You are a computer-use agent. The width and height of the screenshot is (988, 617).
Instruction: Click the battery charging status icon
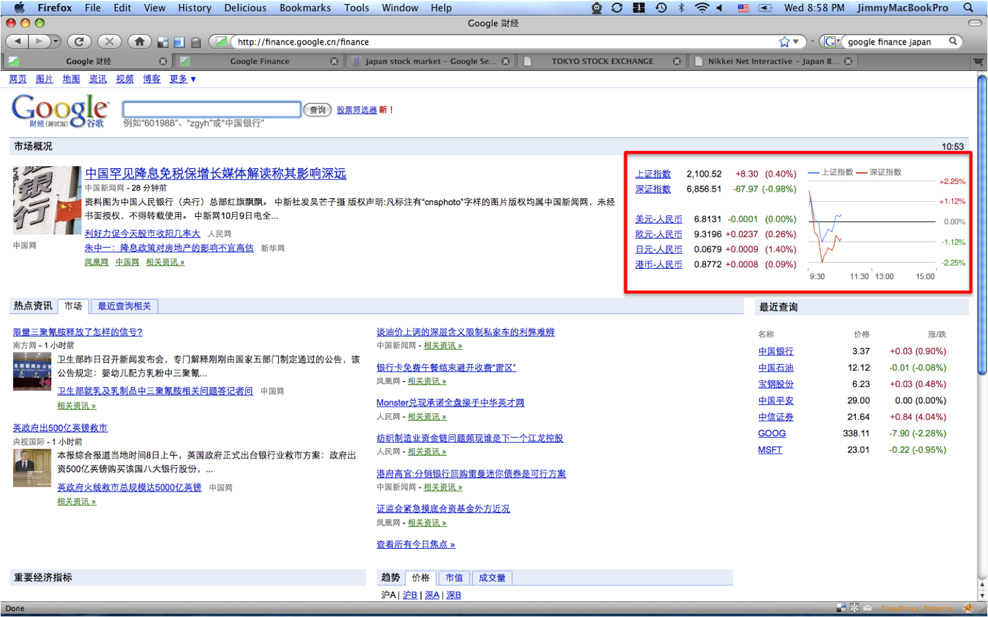(x=765, y=8)
